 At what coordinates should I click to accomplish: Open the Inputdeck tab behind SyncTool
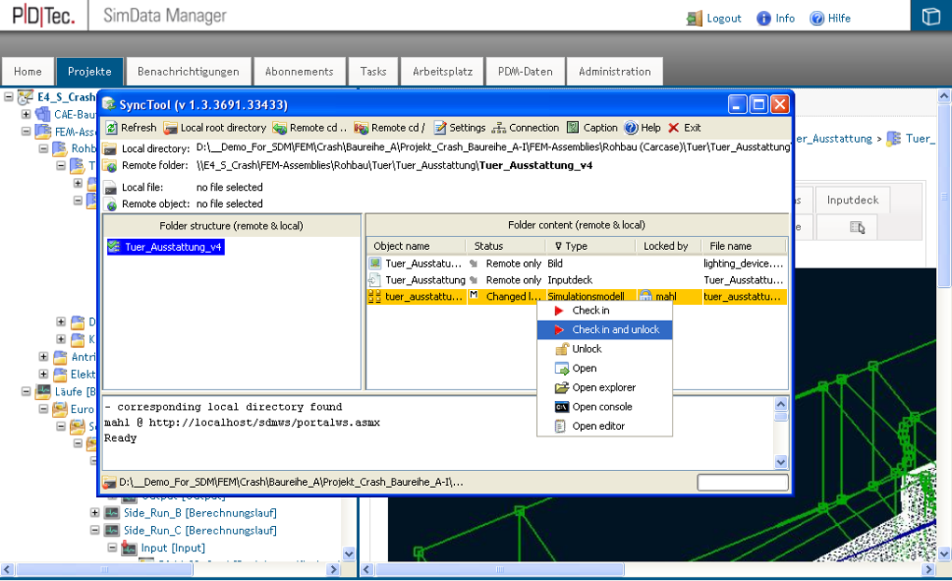[x=852, y=201]
